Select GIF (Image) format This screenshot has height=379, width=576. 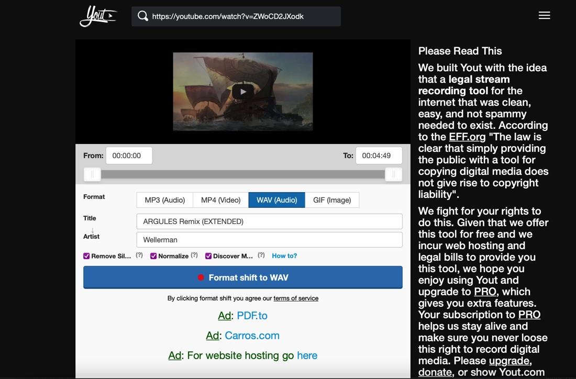tap(332, 200)
